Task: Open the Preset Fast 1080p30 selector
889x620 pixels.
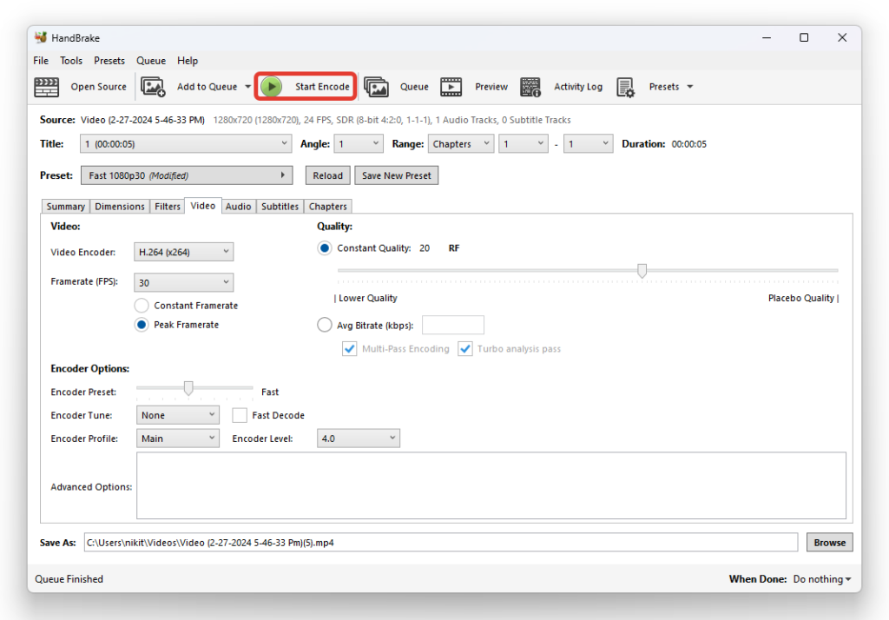Action: click(x=187, y=175)
